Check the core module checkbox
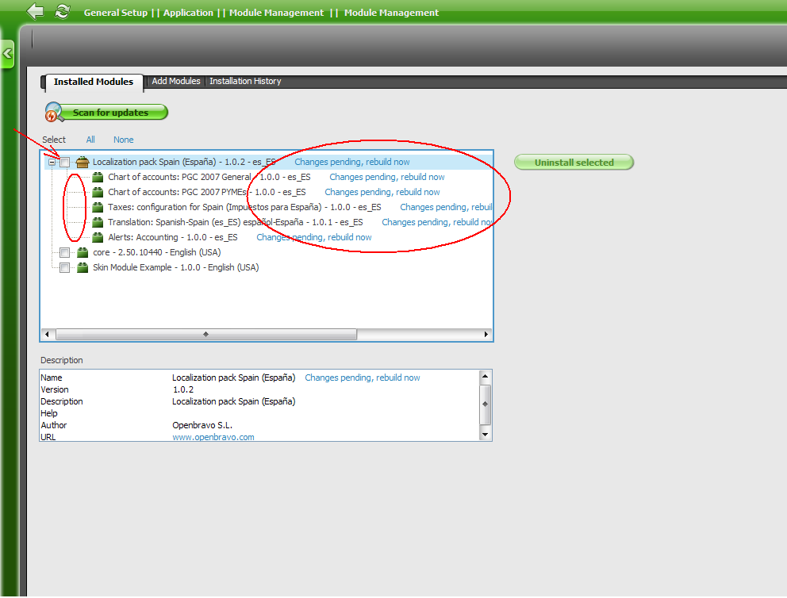 pyautogui.click(x=65, y=252)
